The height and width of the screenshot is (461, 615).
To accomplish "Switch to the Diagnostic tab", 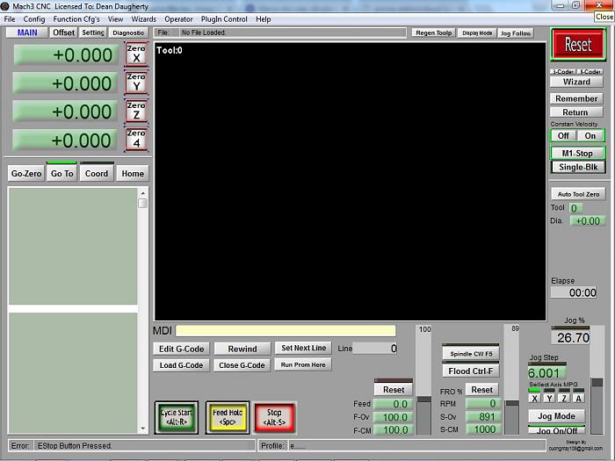I will point(128,32).
